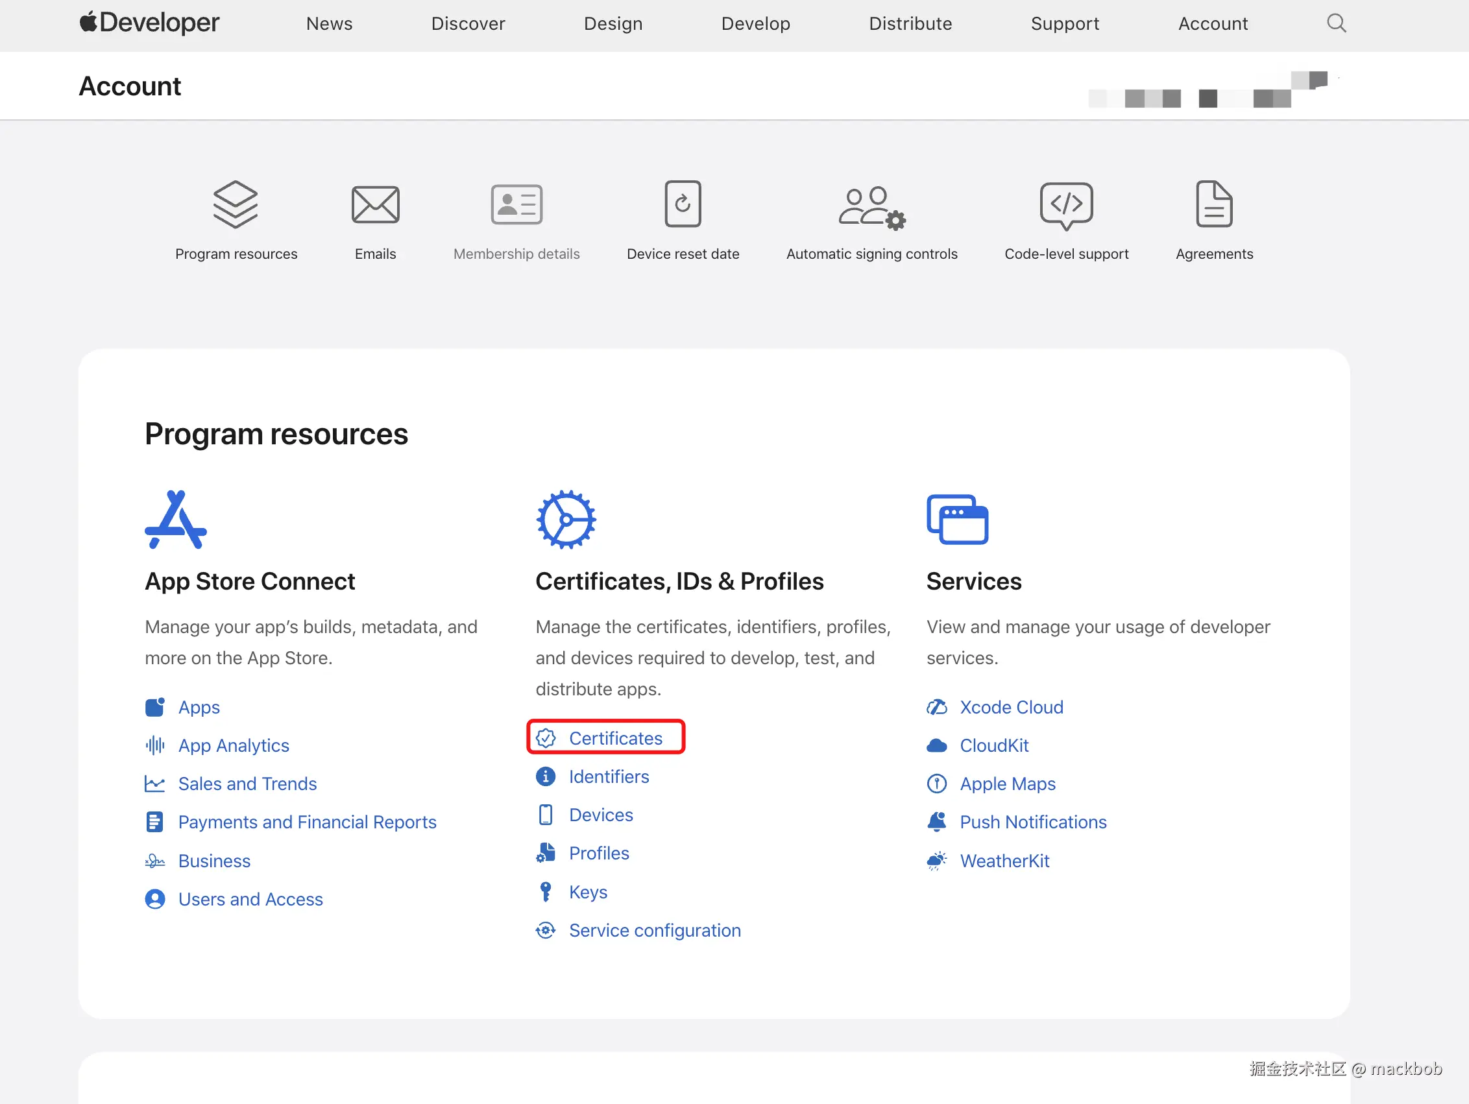The height and width of the screenshot is (1104, 1469).
Task: Click the Service configuration icon
Action: point(546,931)
